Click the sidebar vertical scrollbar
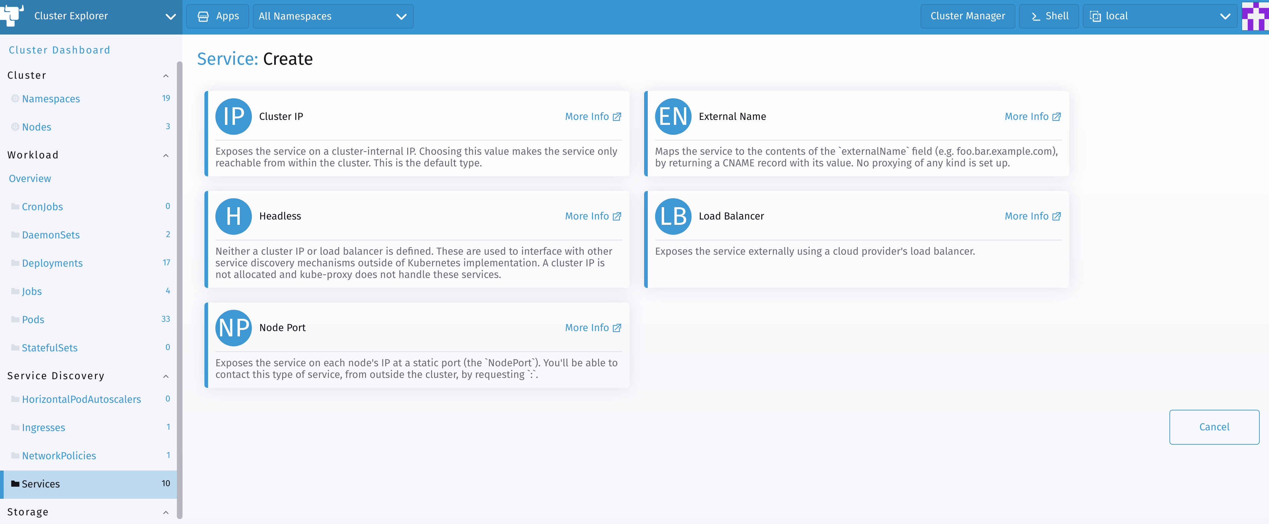 pos(179,290)
